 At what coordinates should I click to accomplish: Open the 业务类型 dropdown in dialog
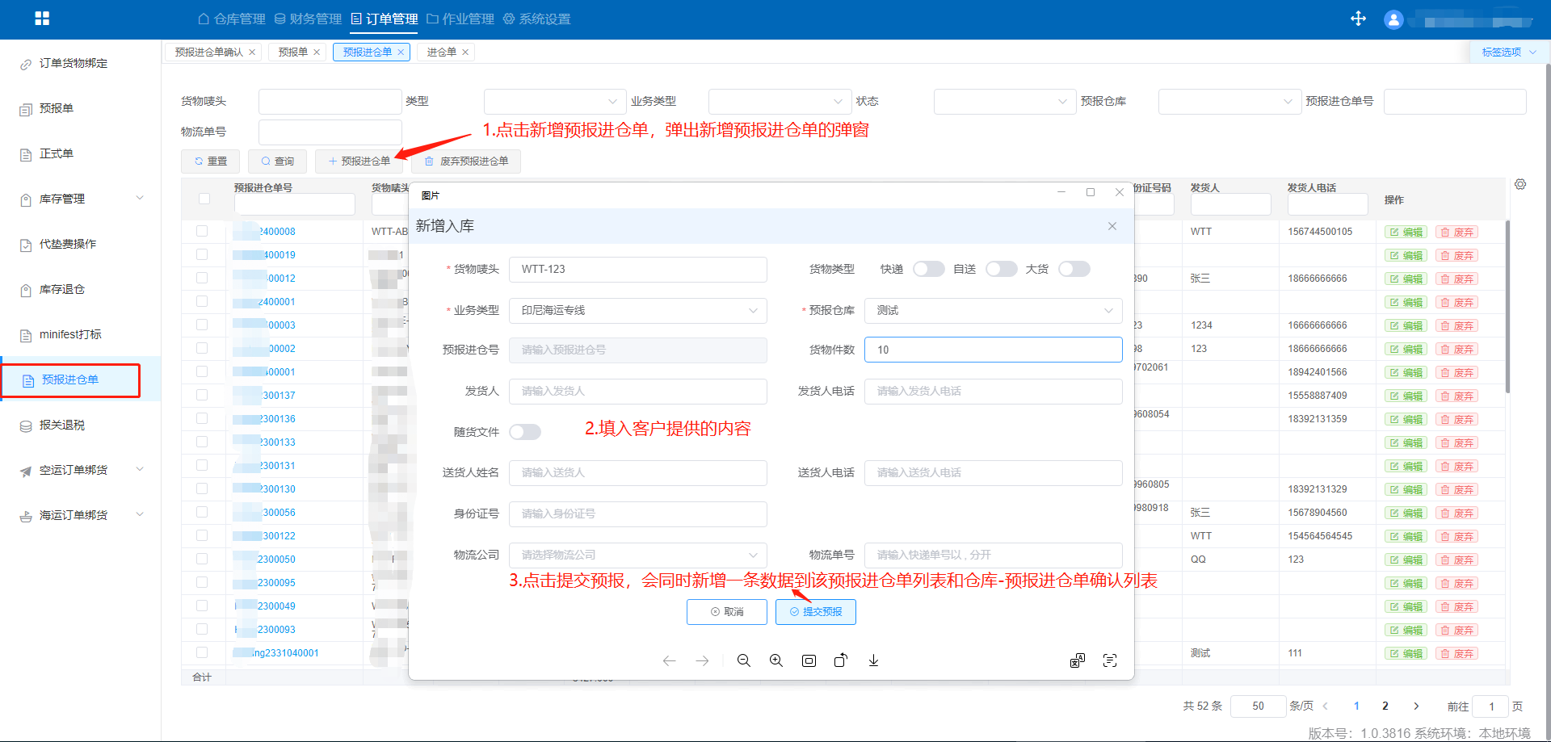click(x=637, y=311)
